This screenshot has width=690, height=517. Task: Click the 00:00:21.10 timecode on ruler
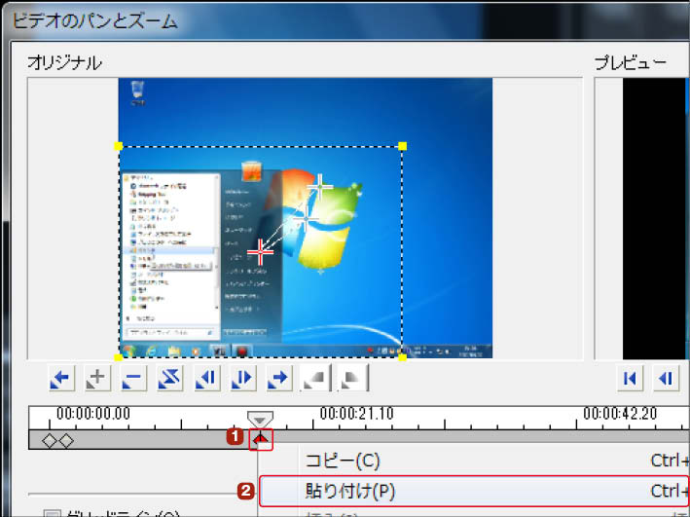point(356,414)
